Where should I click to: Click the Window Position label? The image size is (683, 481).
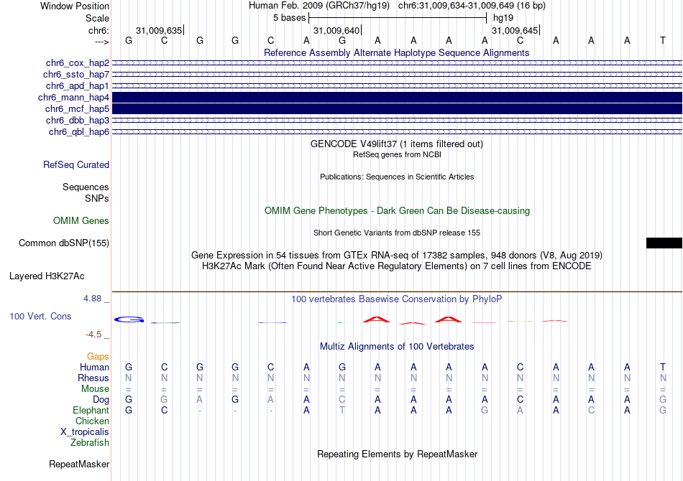click(x=75, y=6)
